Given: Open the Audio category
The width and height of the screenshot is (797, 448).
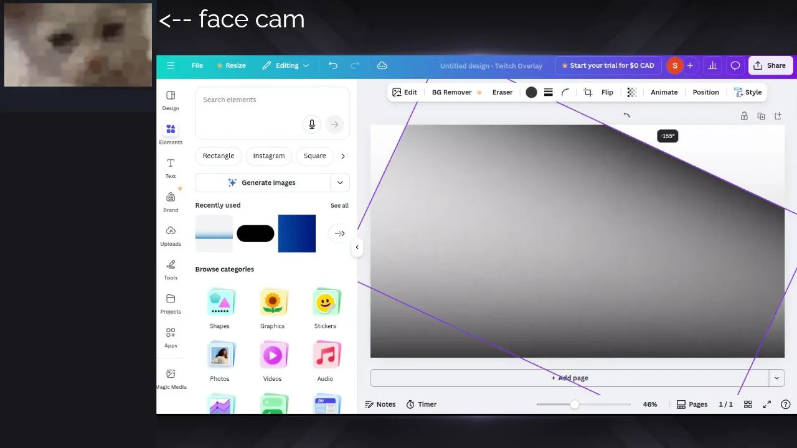Looking at the screenshot, I should pyautogui.click(x=325, y=362).
